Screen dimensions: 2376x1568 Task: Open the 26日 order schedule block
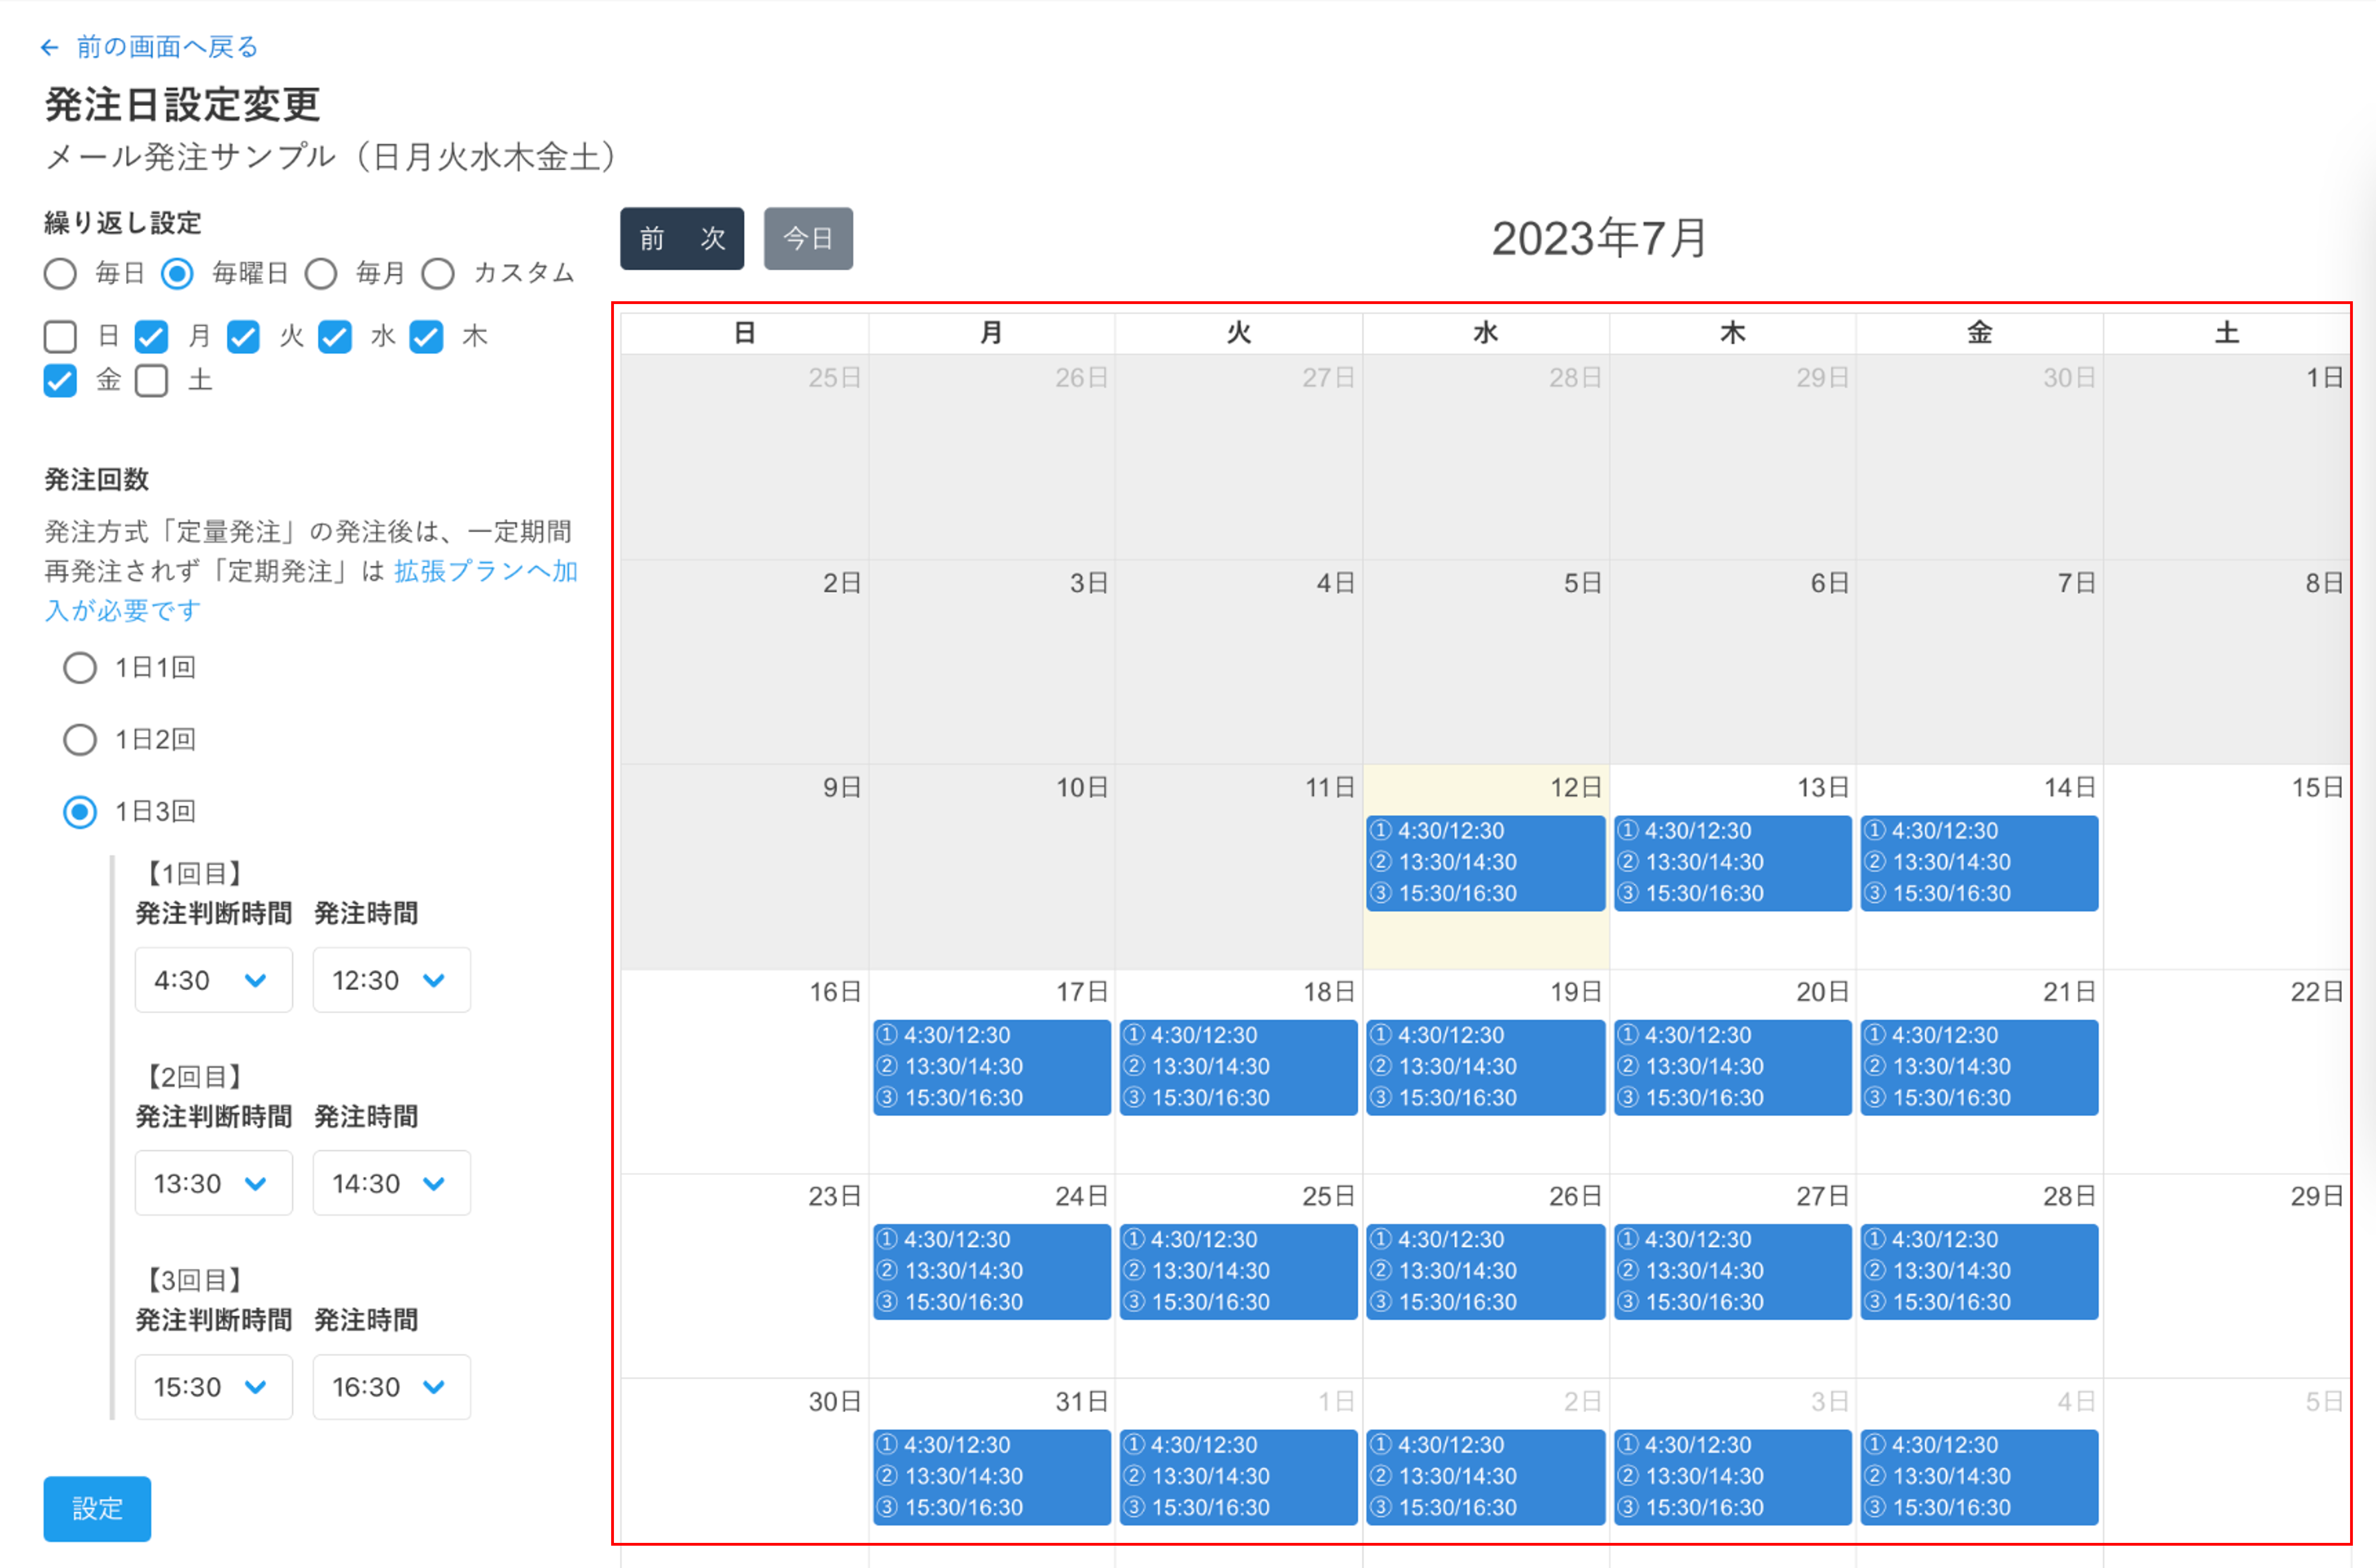pos(1486,1271)
